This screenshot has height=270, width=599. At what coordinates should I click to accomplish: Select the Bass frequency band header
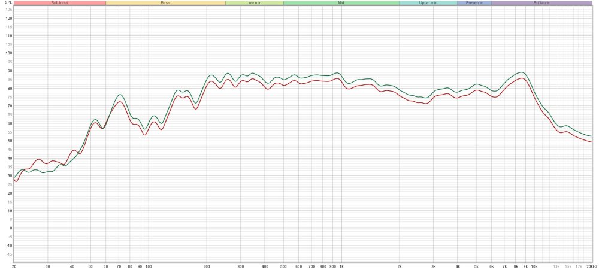(165, 3)
